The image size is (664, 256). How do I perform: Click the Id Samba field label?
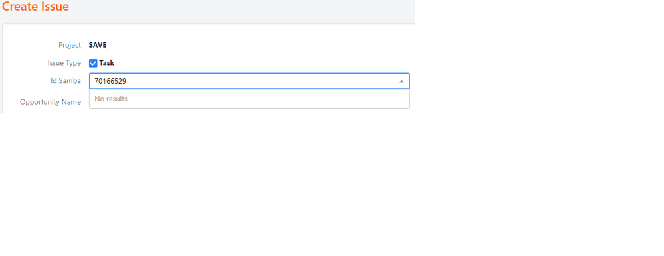(66, 81)
